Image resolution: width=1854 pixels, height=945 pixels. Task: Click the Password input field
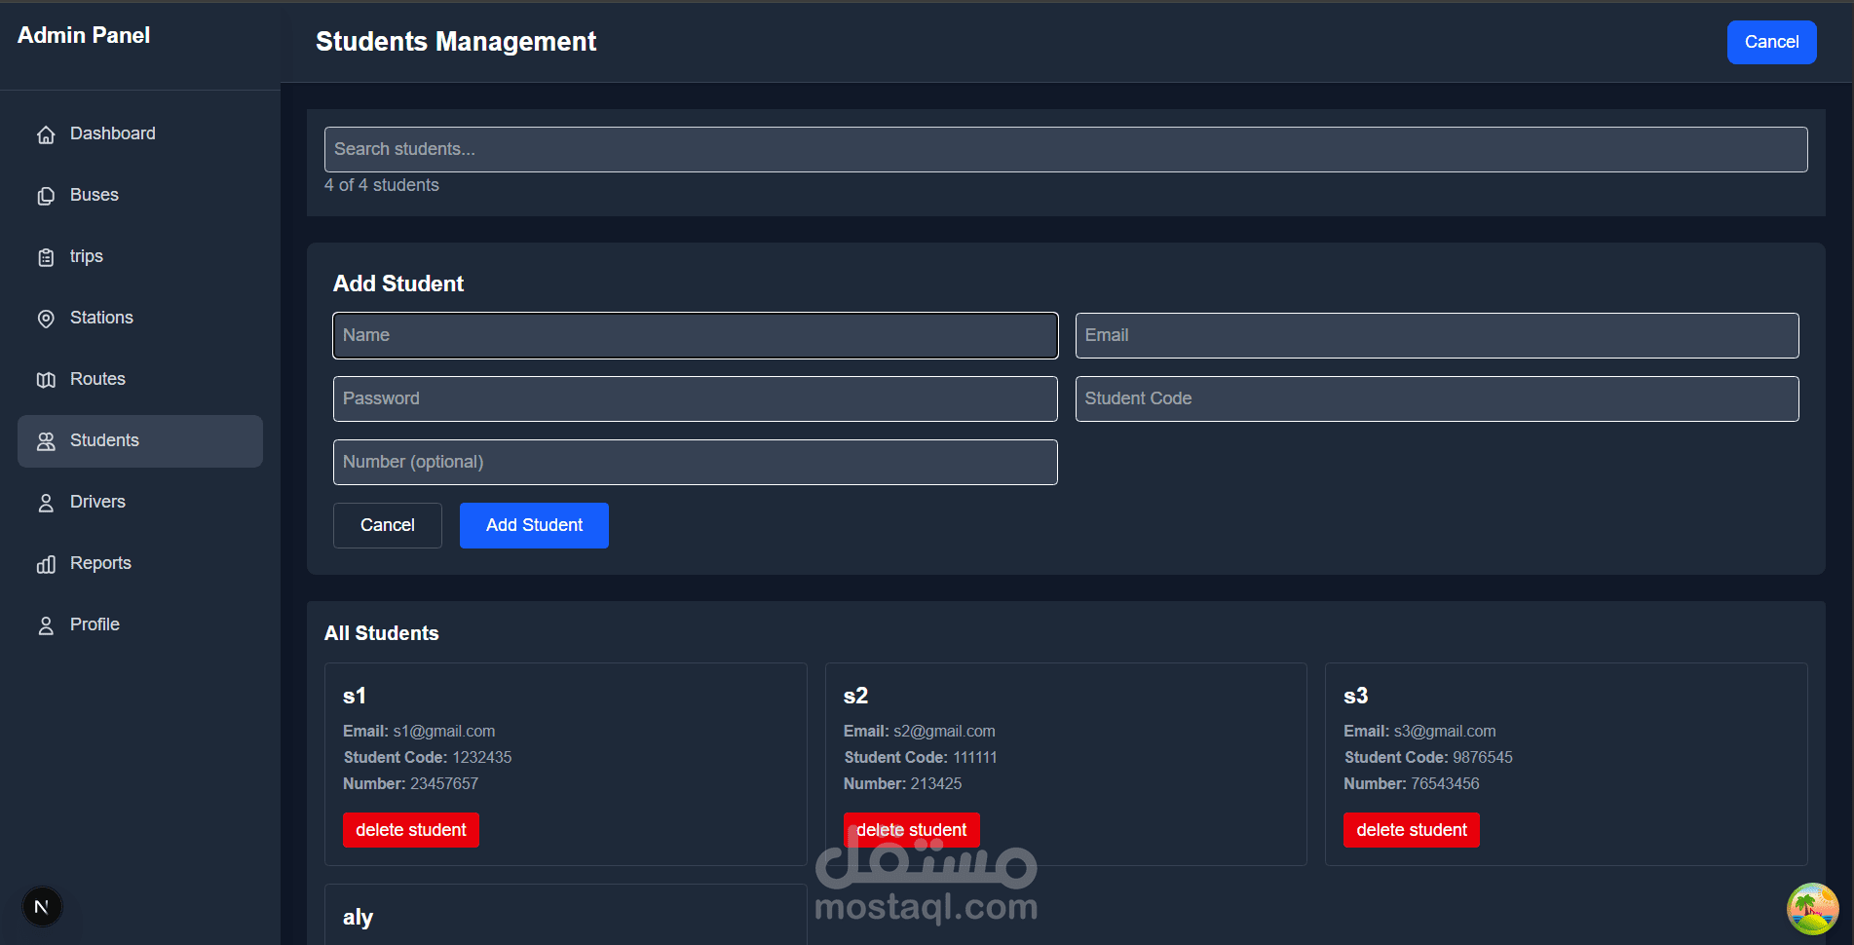(696, 398)
